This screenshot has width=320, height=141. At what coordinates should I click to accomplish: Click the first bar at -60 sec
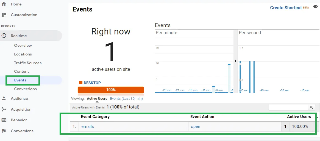pos(240,77)
